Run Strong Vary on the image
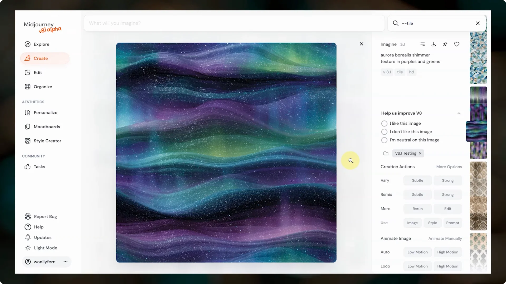Screen dimensions: 506x284 point(448,180)
